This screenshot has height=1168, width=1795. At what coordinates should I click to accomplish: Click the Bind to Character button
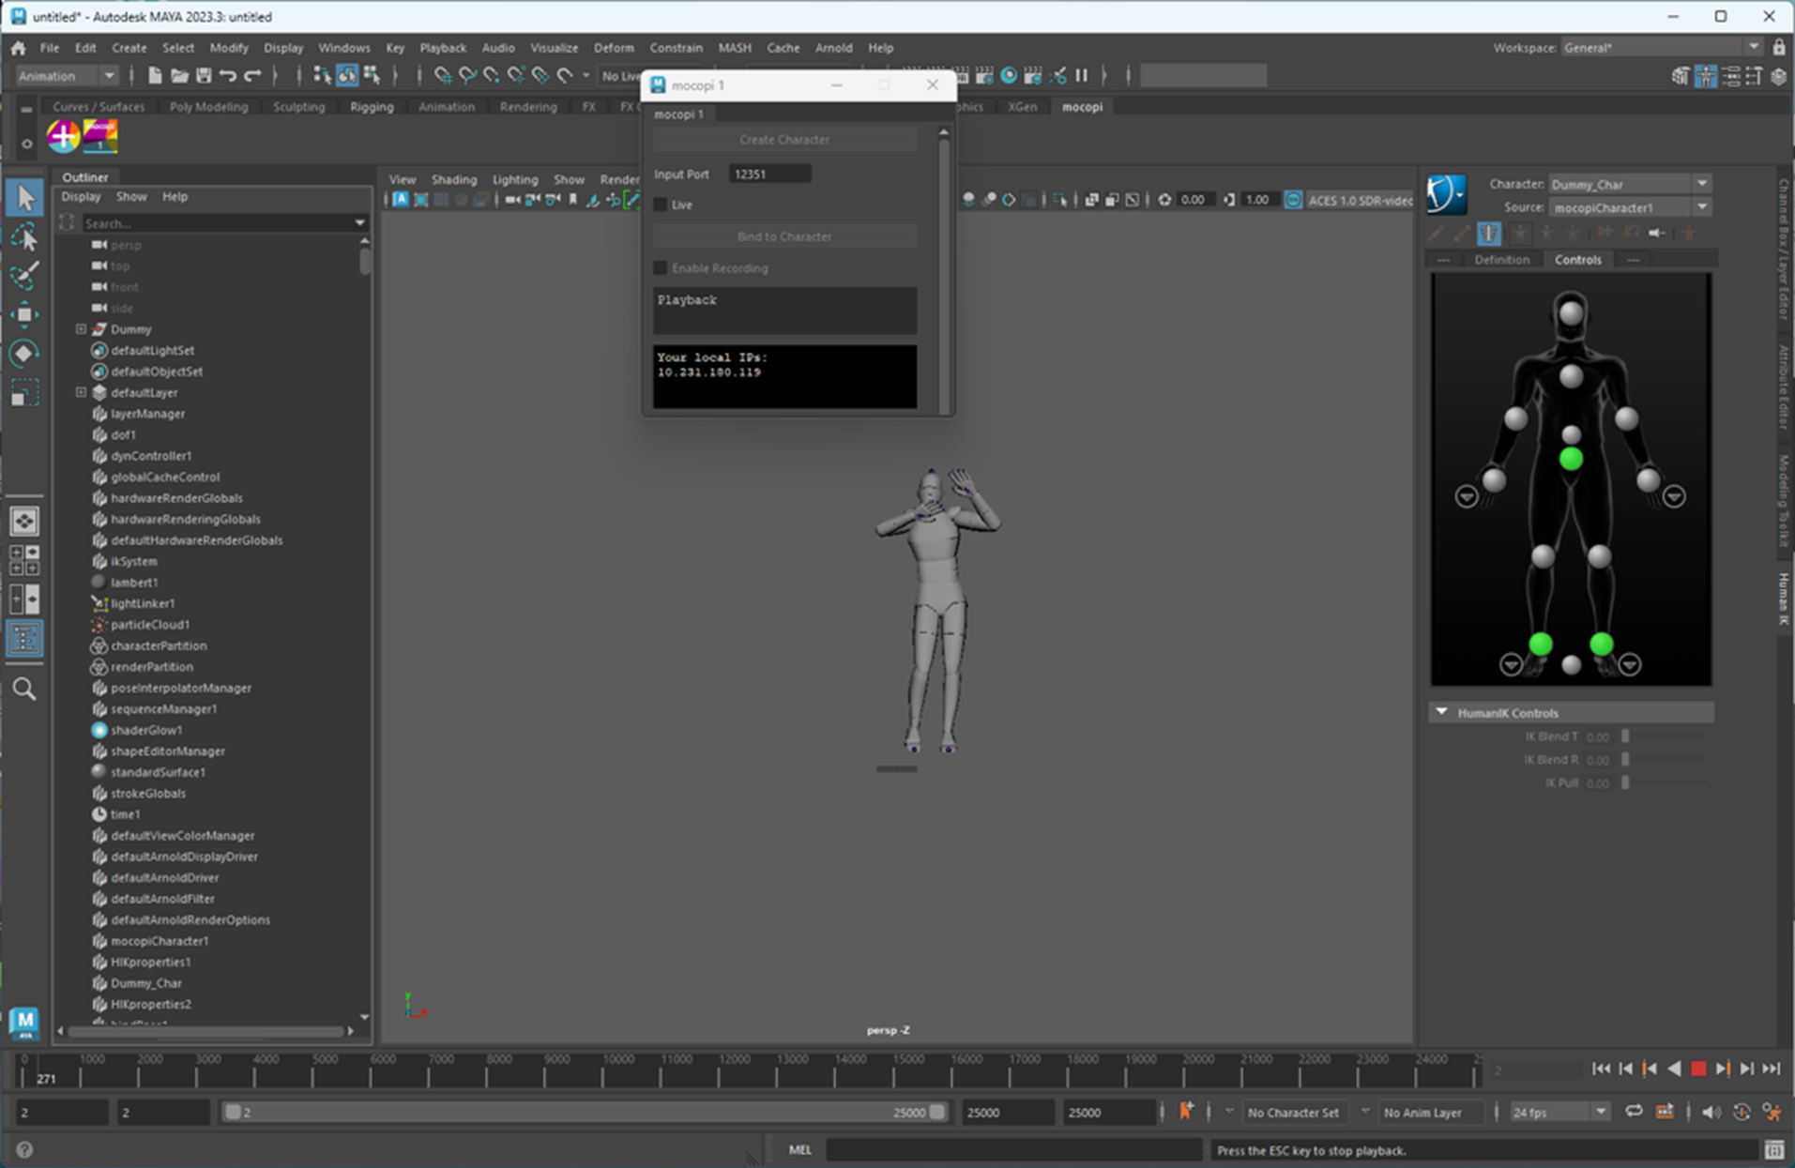pos(783,236)
